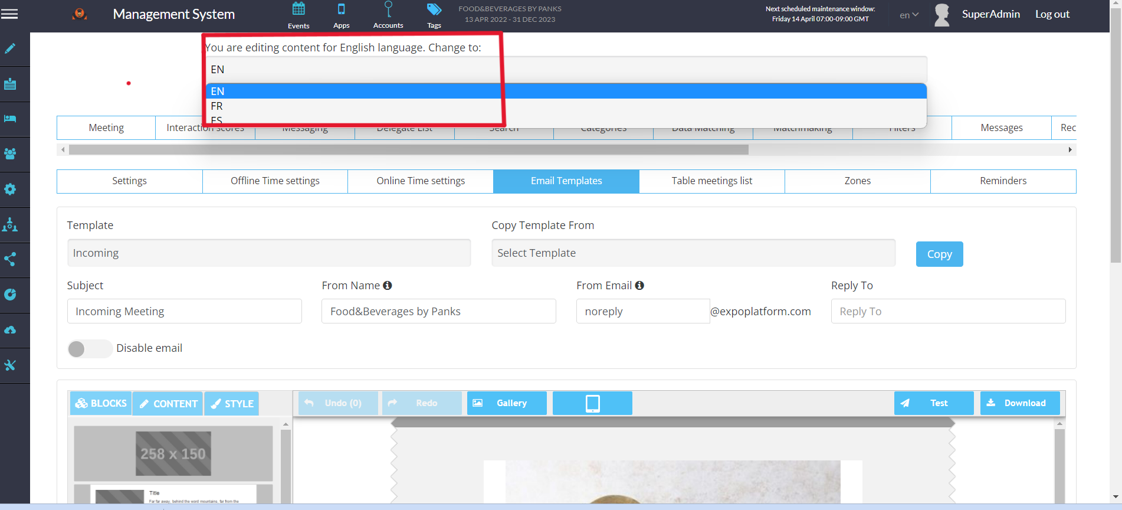The image size is (1122, 510).
Task: Open the Select Template dropdown
Action: pyautogui.click(x=694, y=253)
